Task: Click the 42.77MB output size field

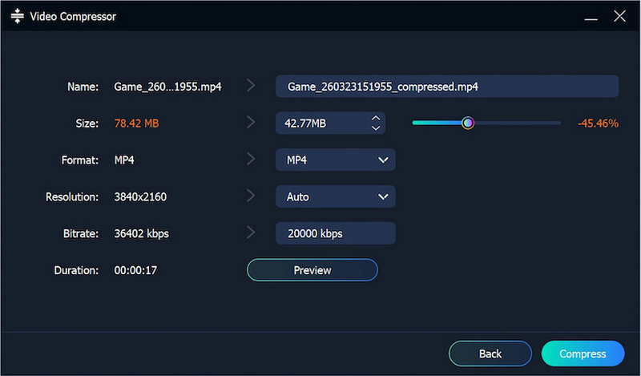Action: pos(320,123)
